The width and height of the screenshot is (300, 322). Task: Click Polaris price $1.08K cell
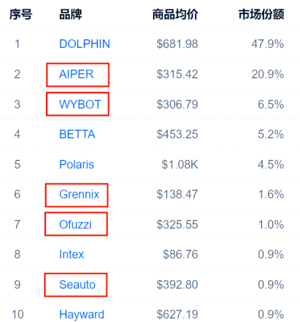[x=179, y=164]
